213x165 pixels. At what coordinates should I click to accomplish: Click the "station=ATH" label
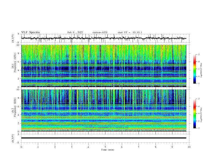point(100,32)
